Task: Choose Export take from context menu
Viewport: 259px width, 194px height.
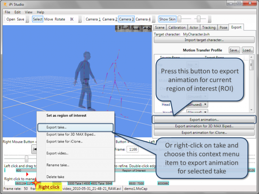Action: point(75,127)
